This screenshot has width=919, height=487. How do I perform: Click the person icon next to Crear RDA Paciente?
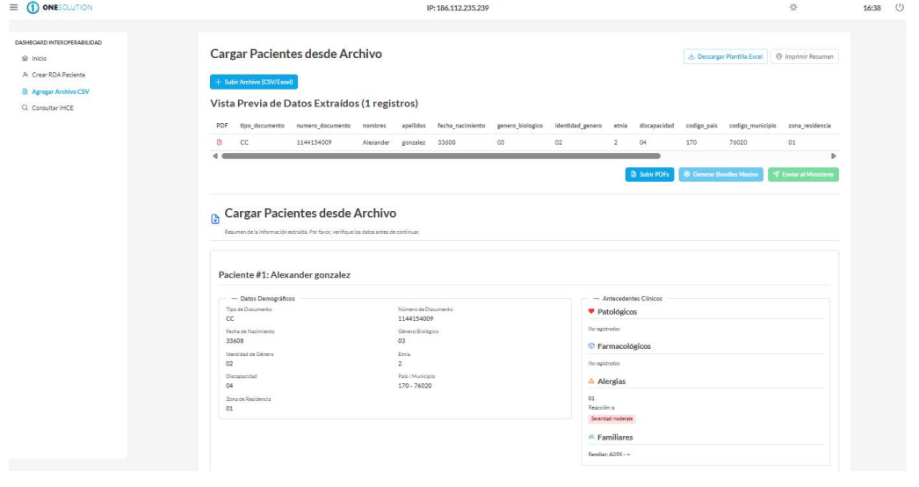(x=25, y=75)
